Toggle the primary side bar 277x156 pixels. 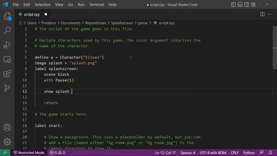(233, 5)
